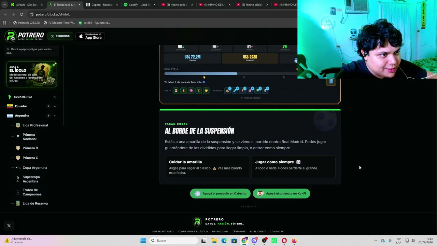Viewport: 437px width, 246px height.
Task: Open the pink target item in Activos
Action: pyautogui.click(x=250, y=91)
